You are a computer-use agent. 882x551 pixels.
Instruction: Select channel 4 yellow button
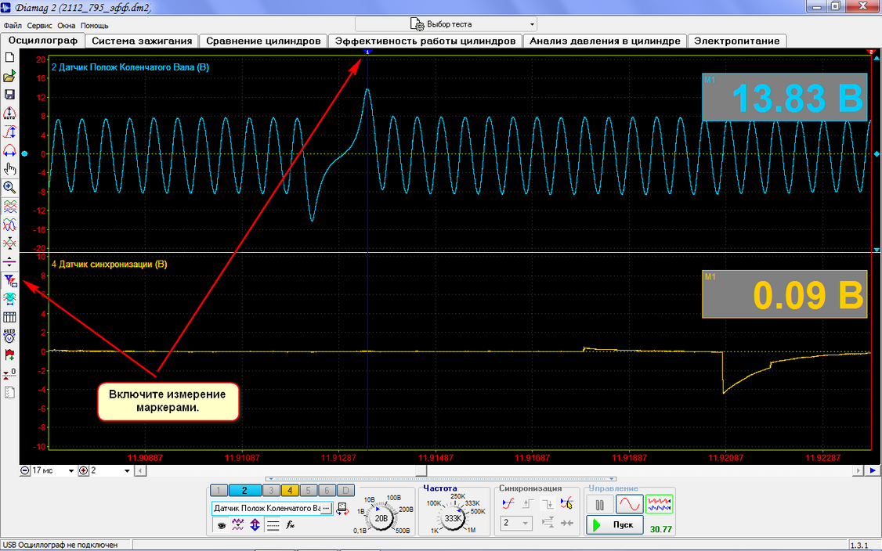click(x=290, y=490)
